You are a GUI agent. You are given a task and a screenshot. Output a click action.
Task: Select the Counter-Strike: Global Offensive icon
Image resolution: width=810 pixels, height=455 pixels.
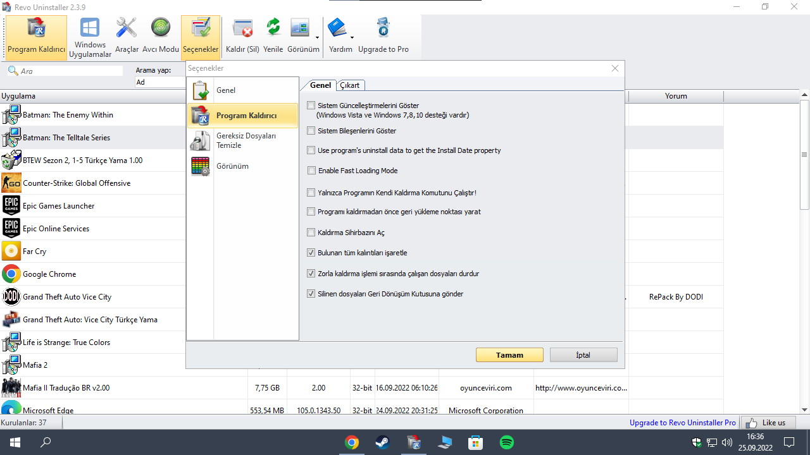pyautogui.click(x=11, y=183)
